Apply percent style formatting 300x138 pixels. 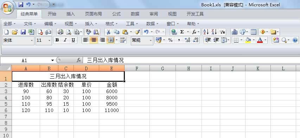coord(170,40)
